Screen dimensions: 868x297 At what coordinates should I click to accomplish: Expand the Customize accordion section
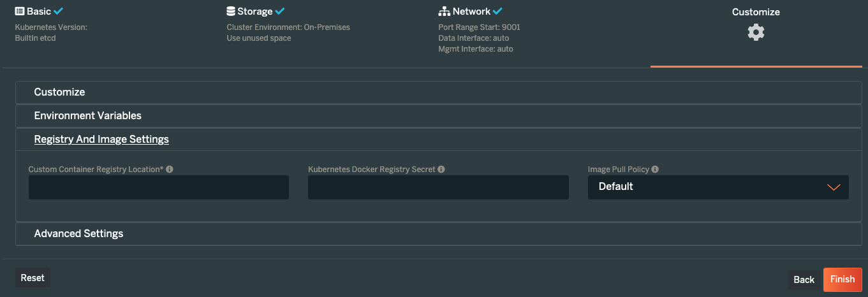(x=438, y=92)
